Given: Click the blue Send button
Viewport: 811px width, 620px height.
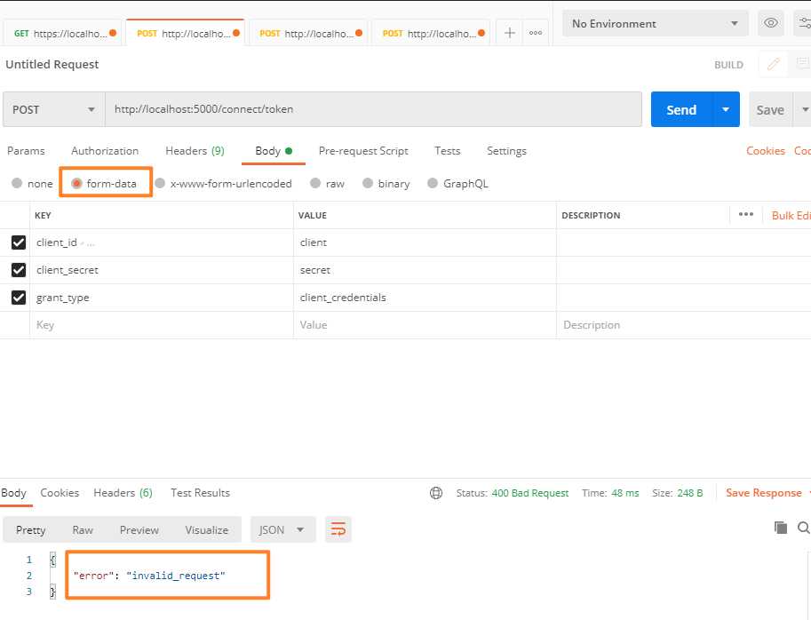Looking at the screenshot, I should [x=681, y=109].
